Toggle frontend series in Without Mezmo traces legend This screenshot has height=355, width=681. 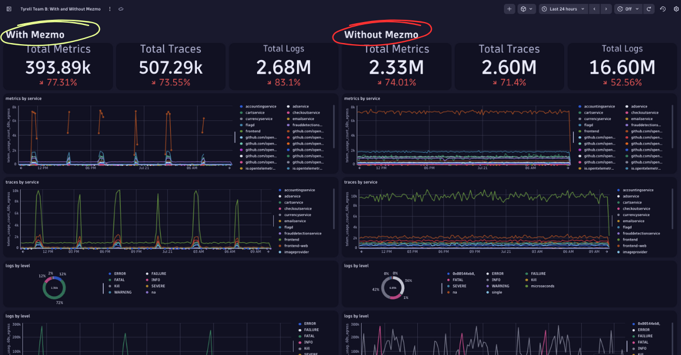629,239
